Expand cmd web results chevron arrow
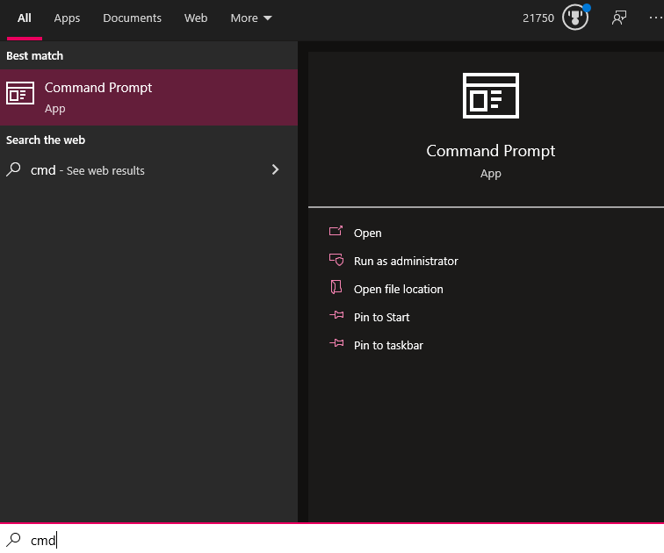This screenshot has height=553, width=664. [x=275, y=169]
